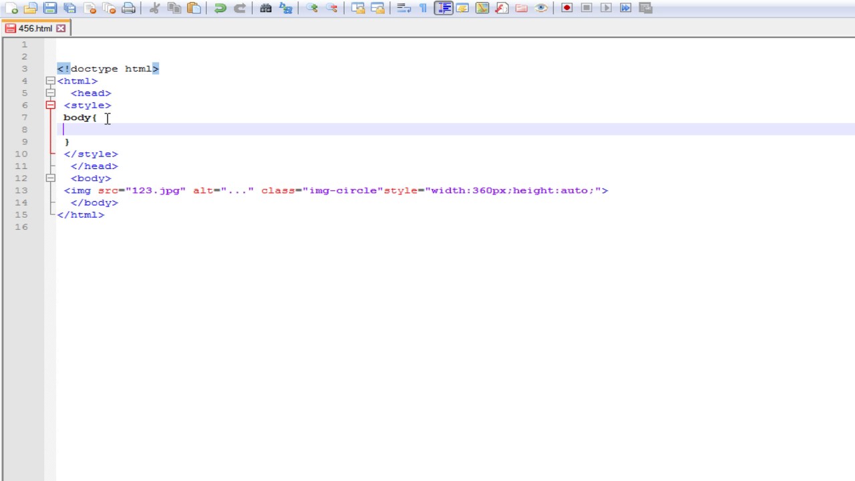Open Folder as Workspace panel
This screenshot has height=481, width=855.
(x=522, y=8)
